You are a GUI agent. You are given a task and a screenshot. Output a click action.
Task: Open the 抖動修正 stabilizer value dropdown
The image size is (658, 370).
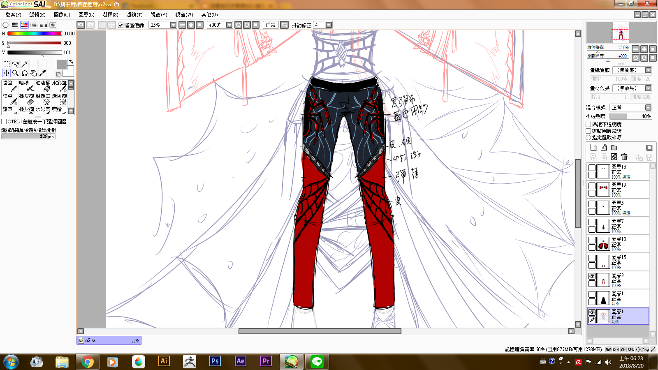(x=329, y=25)
